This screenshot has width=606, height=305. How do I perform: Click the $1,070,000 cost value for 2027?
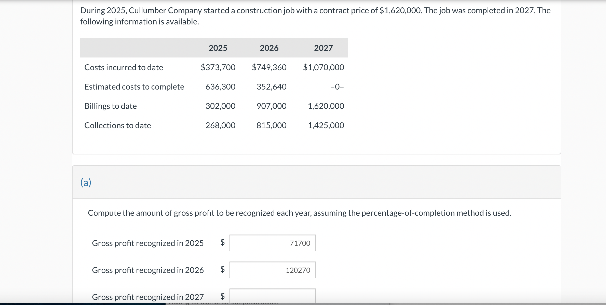click(x=323, y=67)
